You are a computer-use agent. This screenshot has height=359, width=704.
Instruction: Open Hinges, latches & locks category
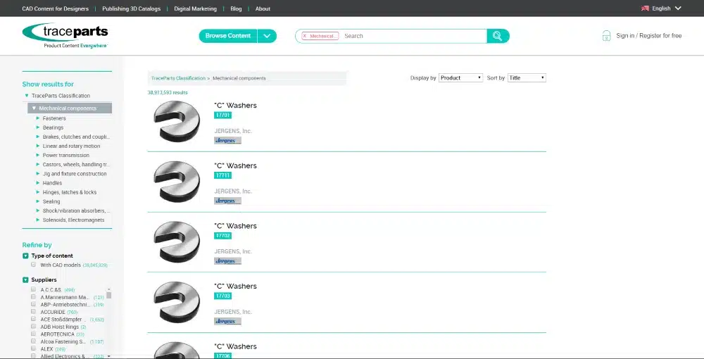(70, 192)
